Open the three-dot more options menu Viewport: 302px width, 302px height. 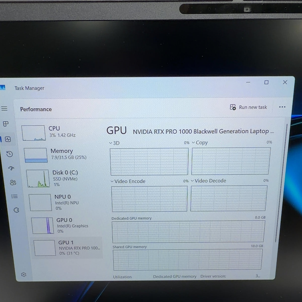282,107
